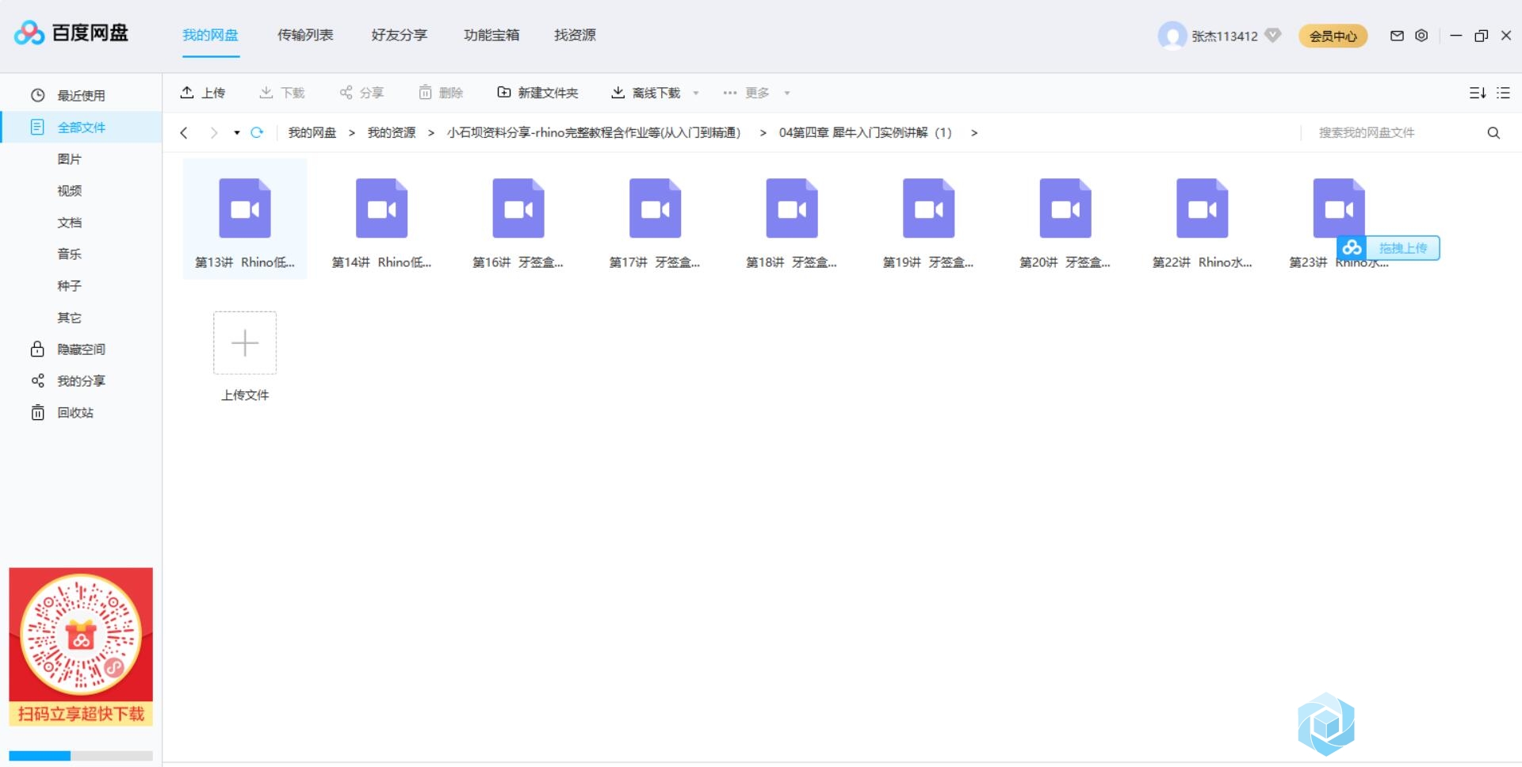Open the mail messages icon
The height and width of the screenshot is (767, 1522).
pos(1397,36)
